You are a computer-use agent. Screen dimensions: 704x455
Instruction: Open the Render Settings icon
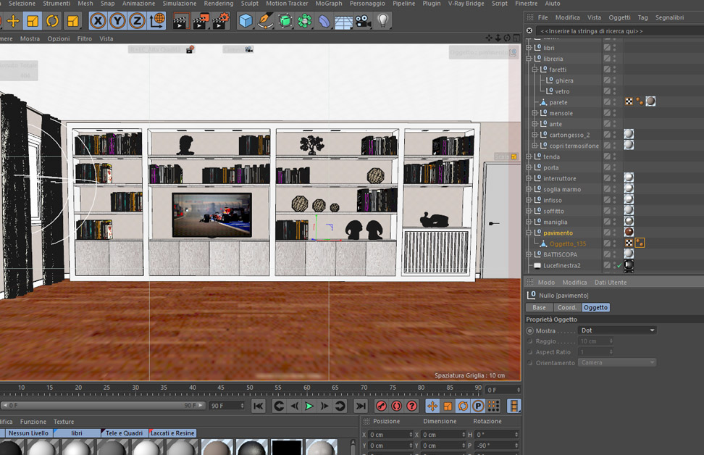tap(220, 21)
